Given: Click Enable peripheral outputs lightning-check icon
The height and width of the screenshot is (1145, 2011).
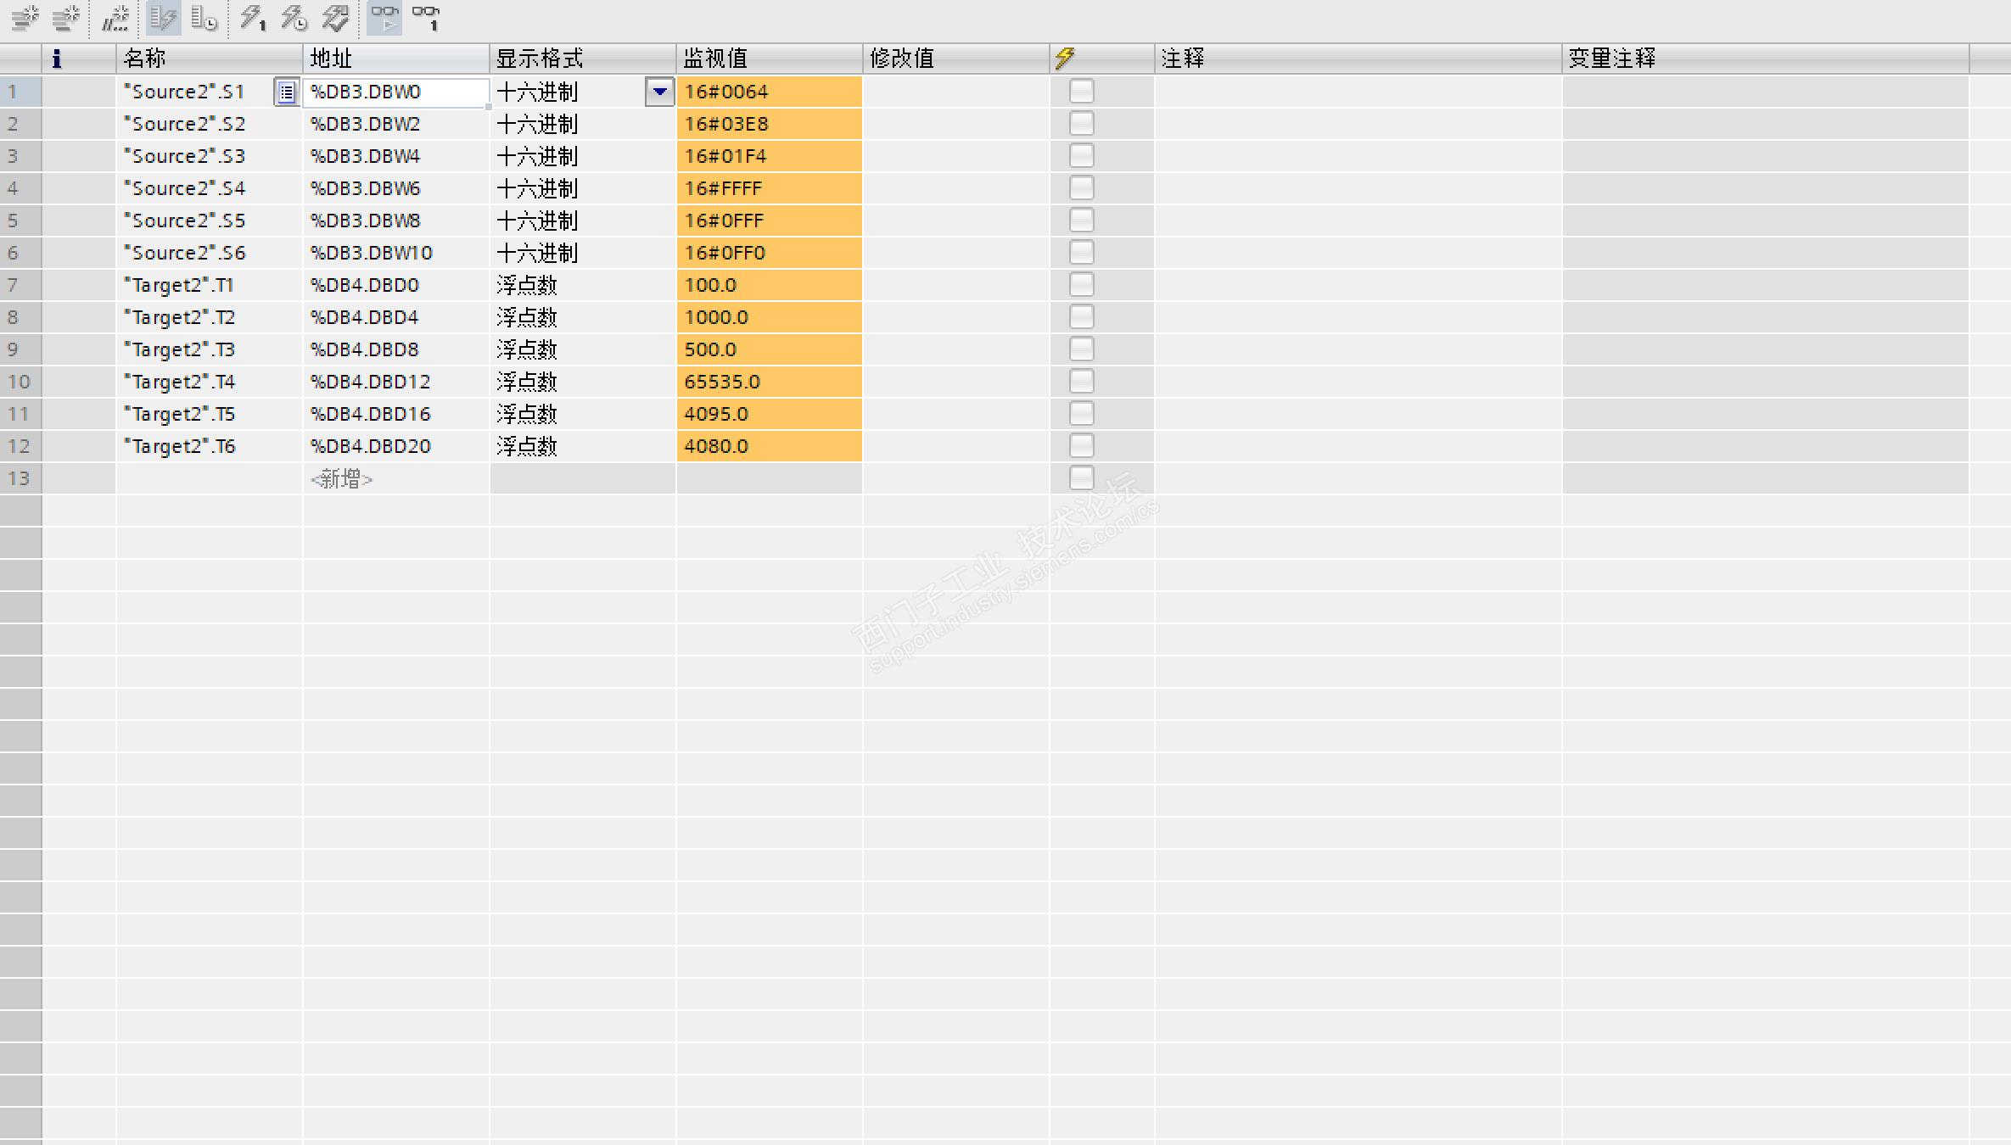Looking at the screenshot, I should (x=335, y=18).
